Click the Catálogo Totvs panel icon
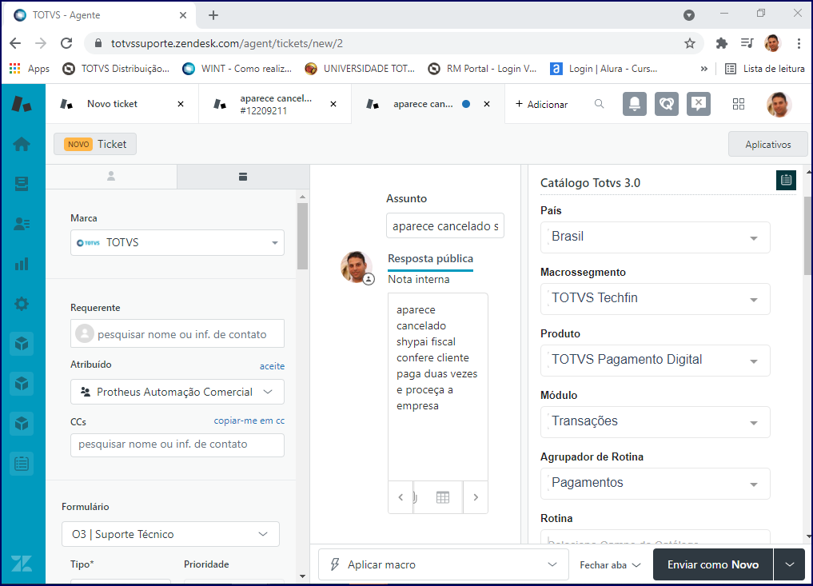Viewport: 813px width, 586px height. (786, 180)
